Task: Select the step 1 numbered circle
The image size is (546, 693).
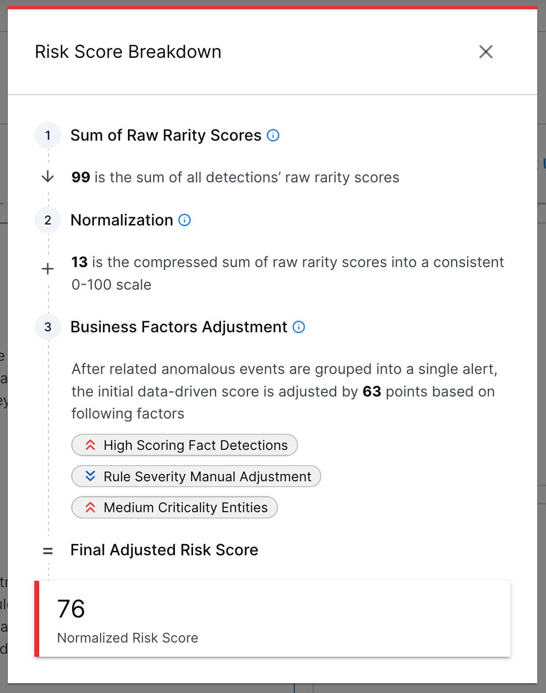Action: pyautogui.click(x=48, y=135)
